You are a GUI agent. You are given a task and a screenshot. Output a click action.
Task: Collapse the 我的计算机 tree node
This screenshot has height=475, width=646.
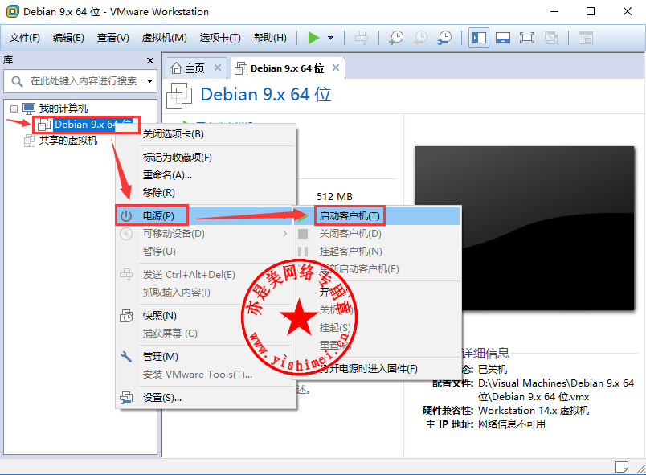14,109
